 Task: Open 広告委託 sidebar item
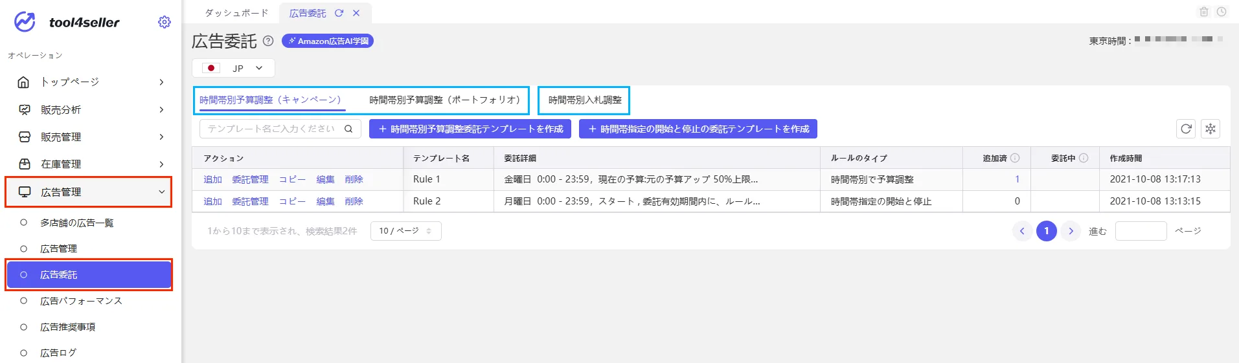(89, 275)
